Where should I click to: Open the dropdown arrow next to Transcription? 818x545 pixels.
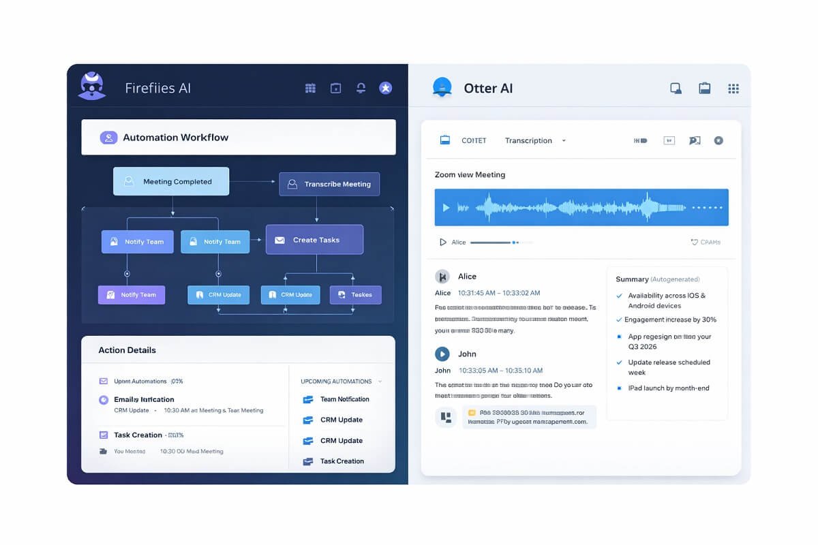564,141
